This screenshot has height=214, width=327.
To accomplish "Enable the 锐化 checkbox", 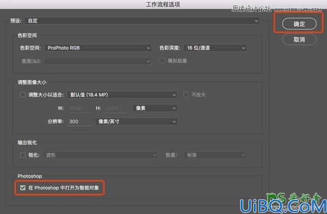I will pos(22,155).
